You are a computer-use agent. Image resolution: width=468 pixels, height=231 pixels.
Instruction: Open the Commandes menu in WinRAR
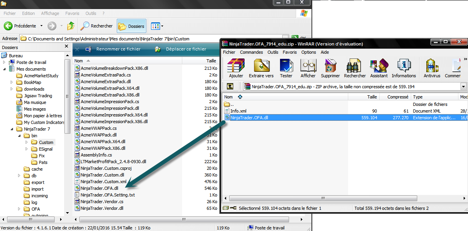pyautogui.click(x=251, y=52)
